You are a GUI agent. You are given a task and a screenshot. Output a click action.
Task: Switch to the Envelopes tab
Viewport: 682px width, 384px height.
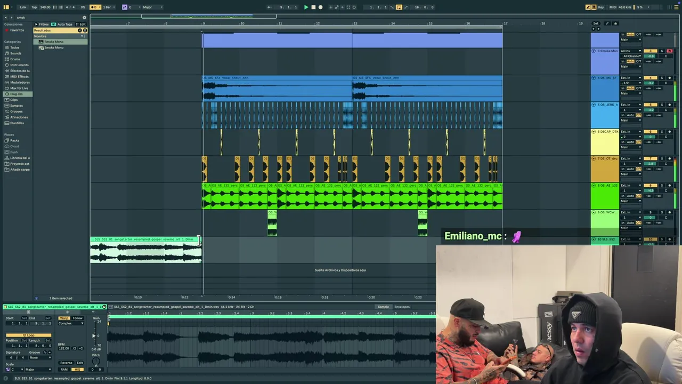pos(402,307)
